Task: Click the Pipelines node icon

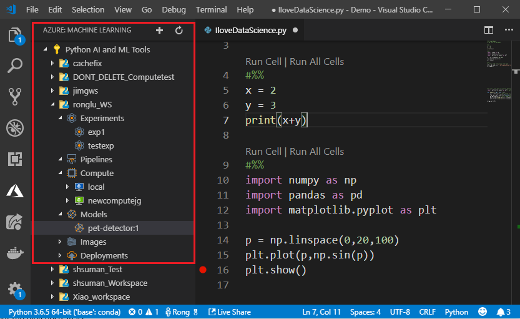Action: click(x=72, y=160)
